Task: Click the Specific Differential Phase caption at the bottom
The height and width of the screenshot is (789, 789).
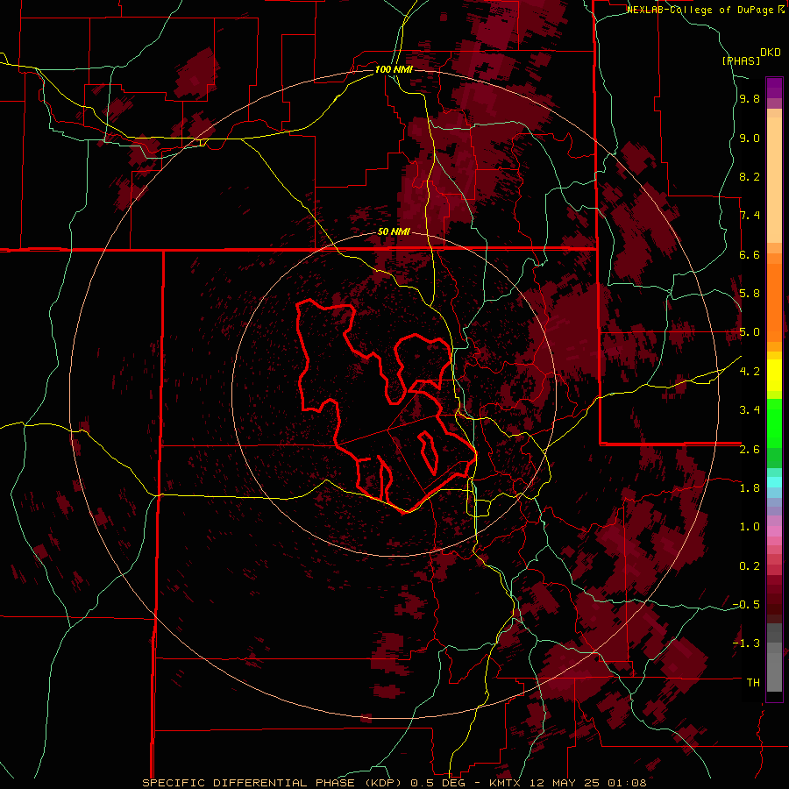Action: (394, 783)
